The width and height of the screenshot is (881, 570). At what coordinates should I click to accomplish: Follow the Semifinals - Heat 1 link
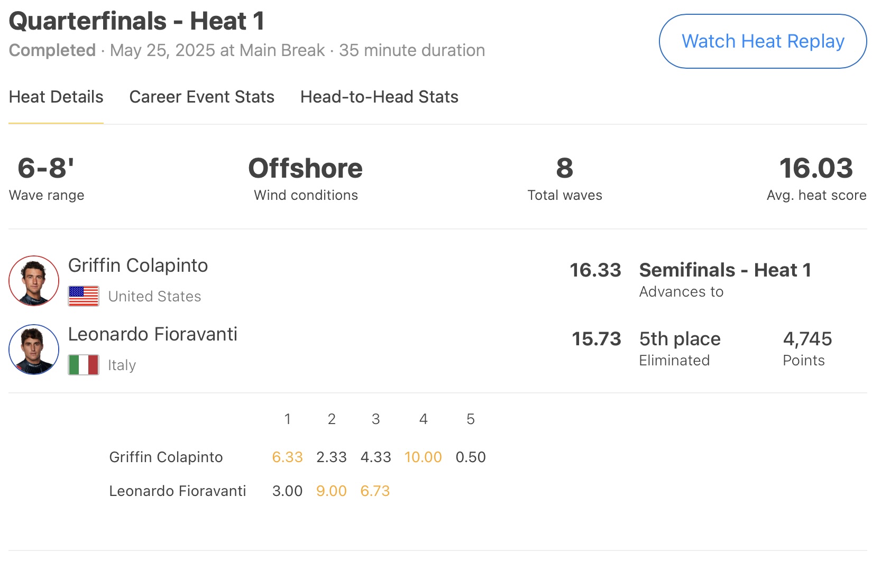point(725,270)
